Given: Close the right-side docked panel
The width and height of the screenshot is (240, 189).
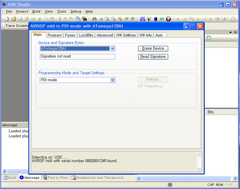Looking at the screenshot, I should click(x=235, y=32).
